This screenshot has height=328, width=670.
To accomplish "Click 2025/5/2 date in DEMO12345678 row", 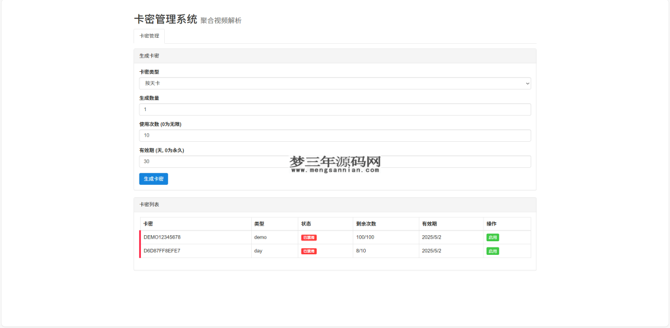I will click(432, 237).
